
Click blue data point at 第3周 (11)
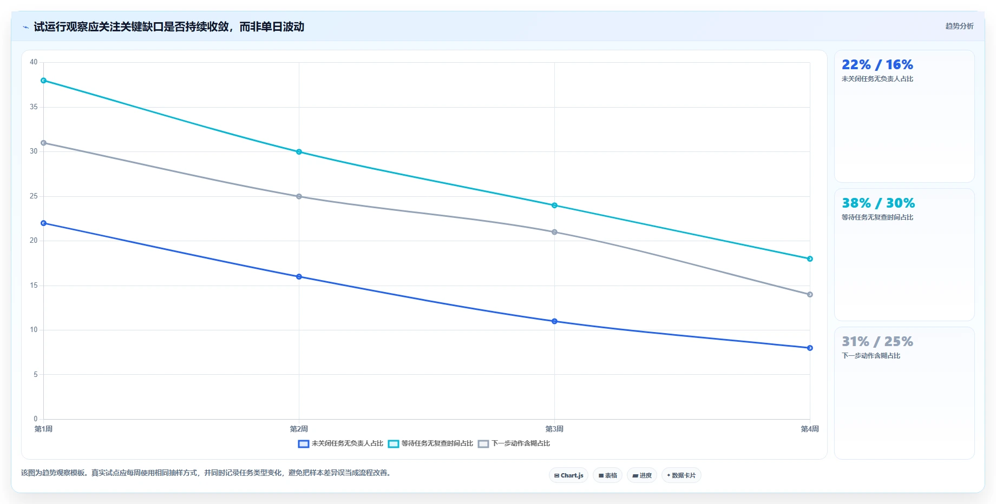[554, 321]
